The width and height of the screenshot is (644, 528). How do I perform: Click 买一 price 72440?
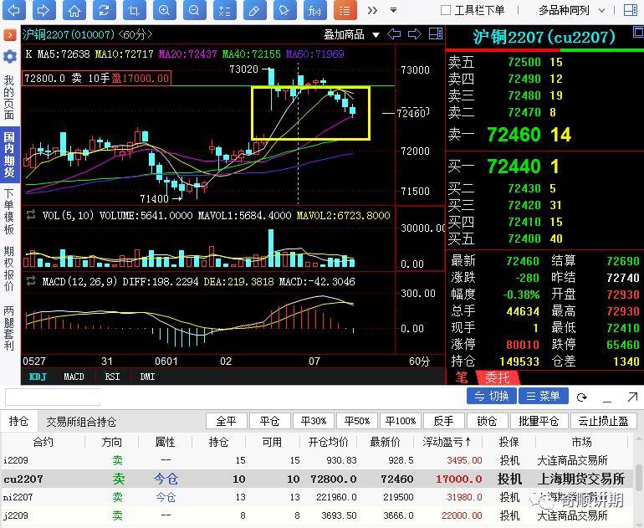[514, 167]
